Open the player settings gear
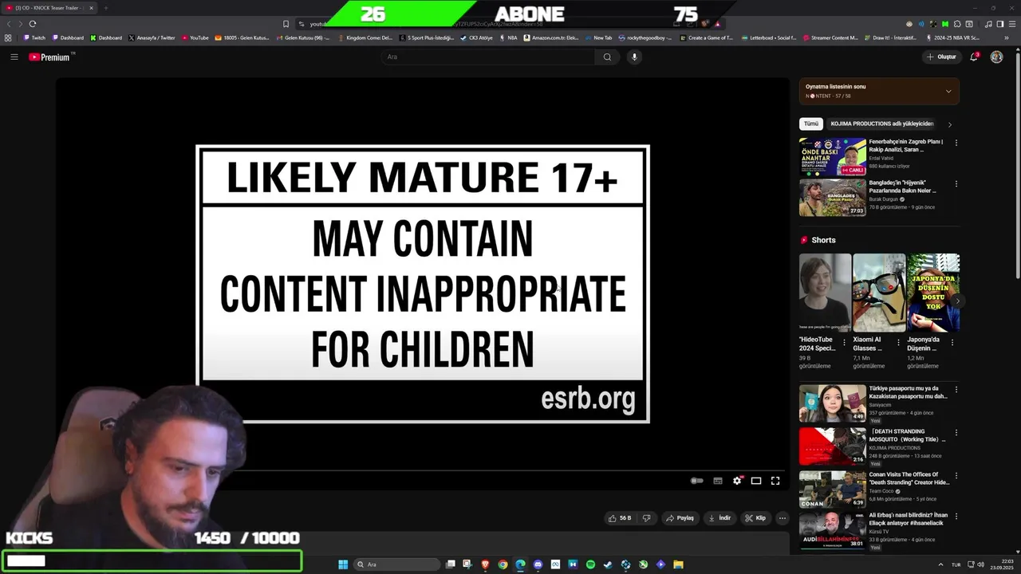The height and width of the screenshot is (574, 1021). [x=737, y=481]
